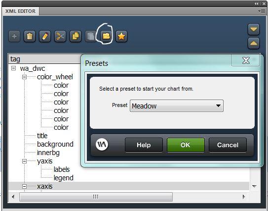The width and height of the screenshot is (268, 211).
Task: Cut node with scissors icon
Action: coord(60,36)
